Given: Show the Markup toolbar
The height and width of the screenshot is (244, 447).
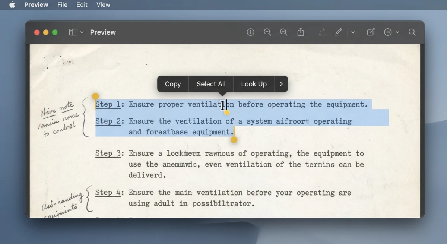Looking at the screenshot, I should [371, 32].
